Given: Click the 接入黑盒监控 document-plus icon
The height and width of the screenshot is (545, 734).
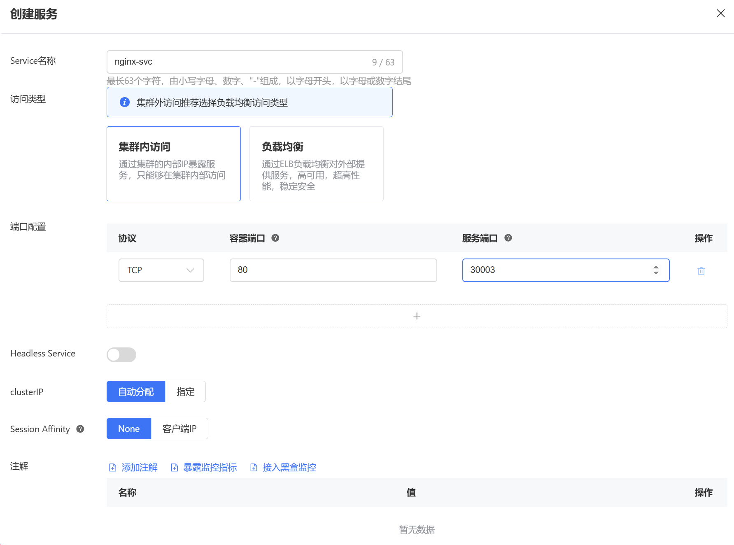Looking at the screenshot, I should coord(254,468).
